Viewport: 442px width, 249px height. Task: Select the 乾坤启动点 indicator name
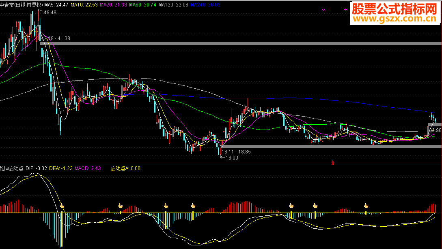(11, 168)
